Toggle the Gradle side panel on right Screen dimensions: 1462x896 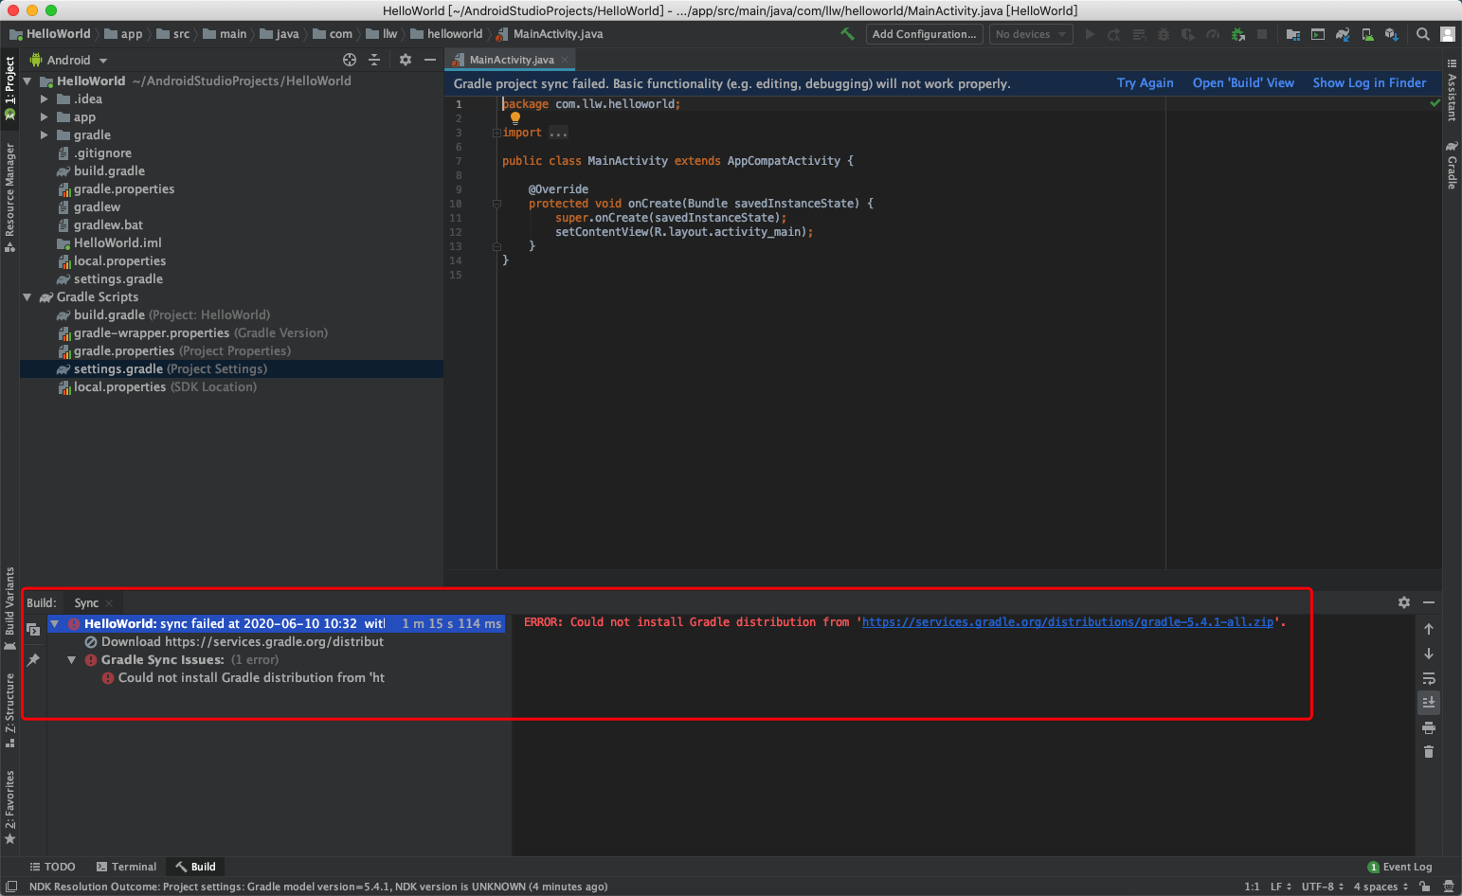click(1452, 165)
